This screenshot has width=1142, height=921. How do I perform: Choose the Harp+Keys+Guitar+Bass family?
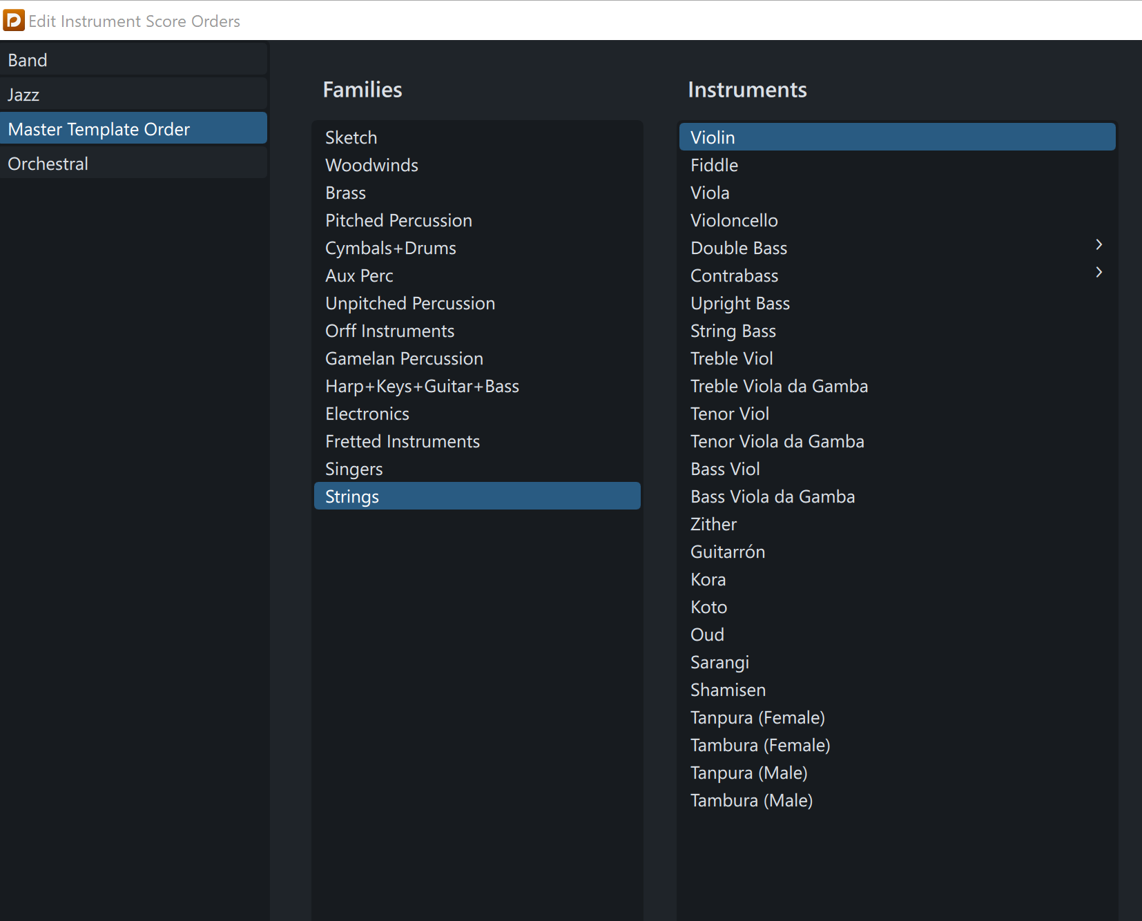click(422, 386)
